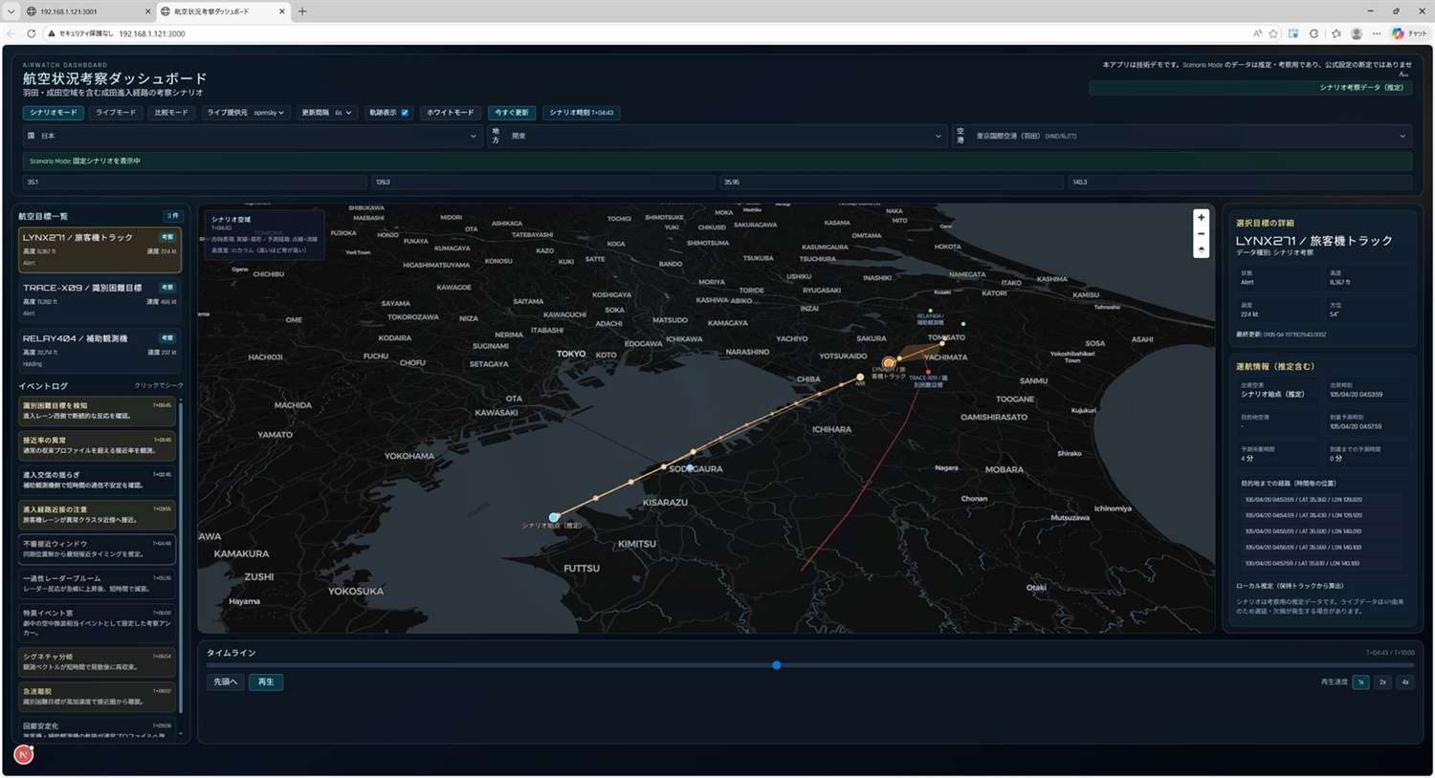Switch to 比較モード
Image resolution: width=1435 pixels, height=778 pixels.
point(171,113)
